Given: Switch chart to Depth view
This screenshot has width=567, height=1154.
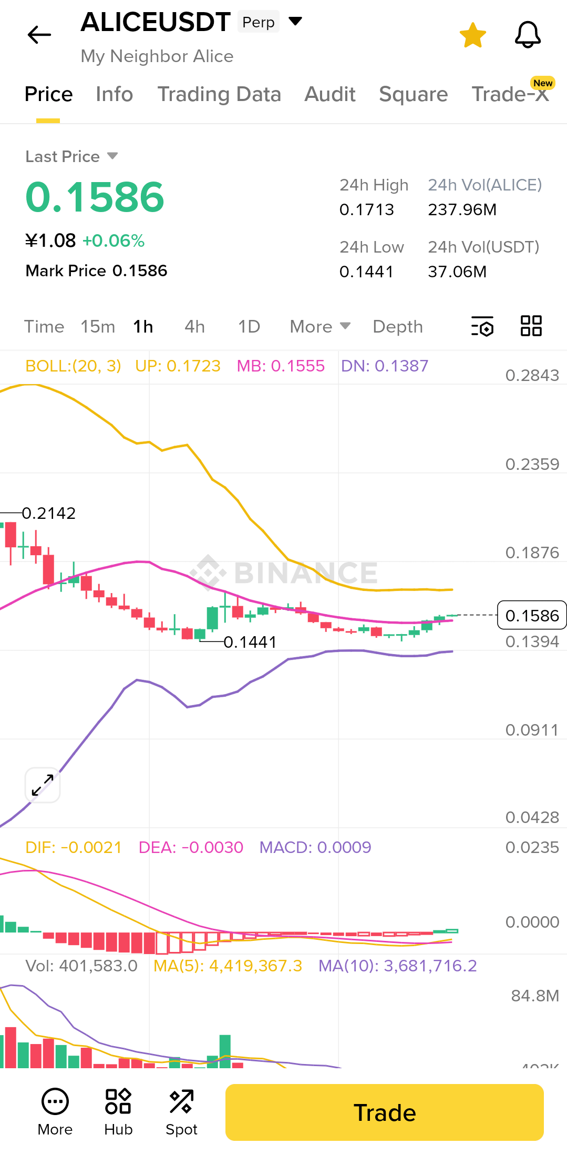Looking at the screenshot, I should [x=398, y=327].
